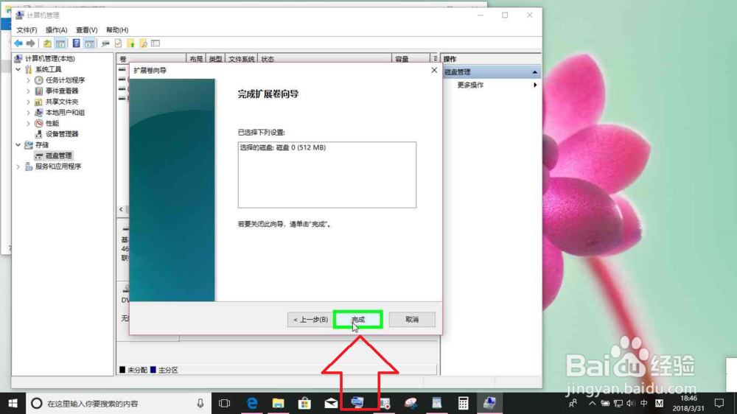This screenshot has height=414, width=737.
Task: Select 事件查看器 in the tree
Action: click(x=62, y=91)
